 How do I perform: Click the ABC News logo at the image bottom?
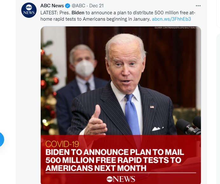click(x=121, y=179)
